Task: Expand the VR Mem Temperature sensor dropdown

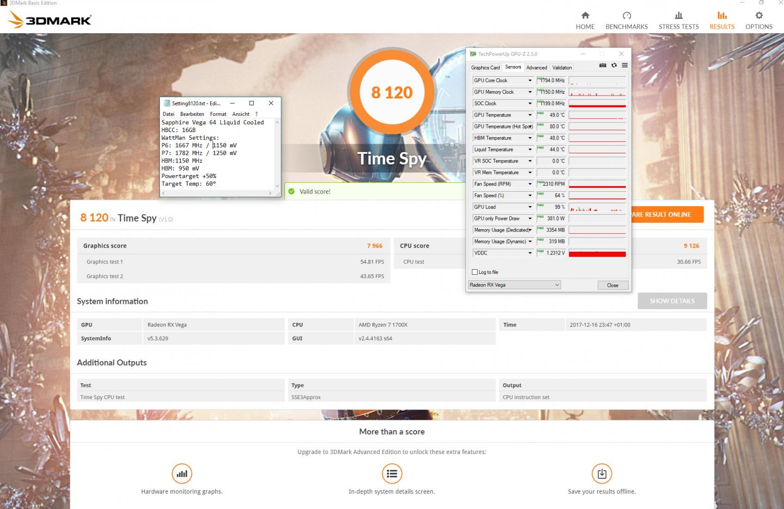Action: [530, 173]
